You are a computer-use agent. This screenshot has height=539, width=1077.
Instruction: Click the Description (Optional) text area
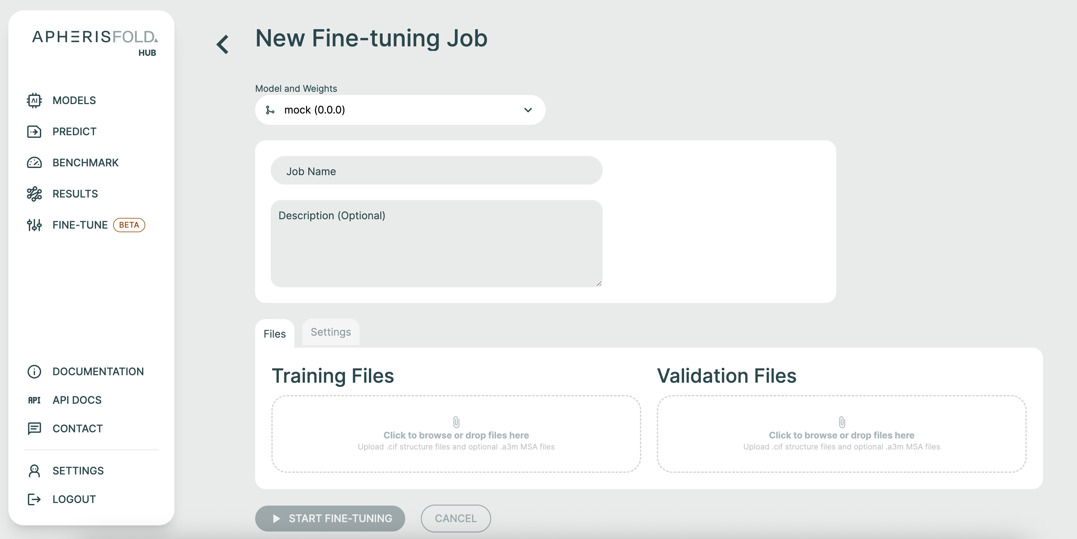pos(436,244)
